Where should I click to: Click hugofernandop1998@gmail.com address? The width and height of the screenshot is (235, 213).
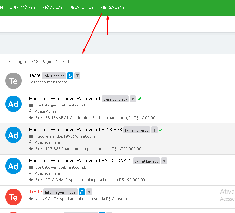(65, 136)
